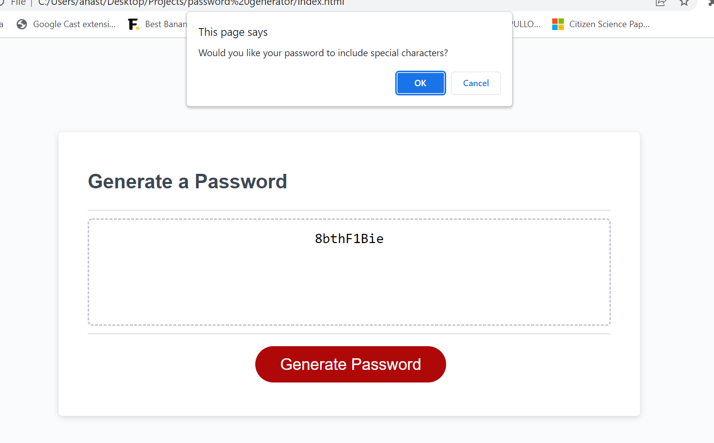
Task: Click the Generate Password button
Action: pyautogui.click(x=350, y=364)
